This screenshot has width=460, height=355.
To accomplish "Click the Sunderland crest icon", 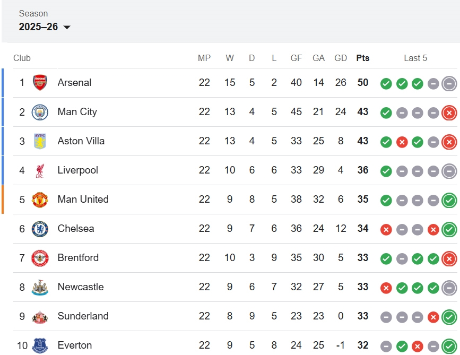I will click(x=40, y=316).
